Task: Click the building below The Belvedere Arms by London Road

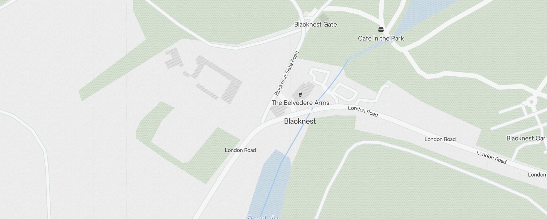Action: (x=279, y=111)
